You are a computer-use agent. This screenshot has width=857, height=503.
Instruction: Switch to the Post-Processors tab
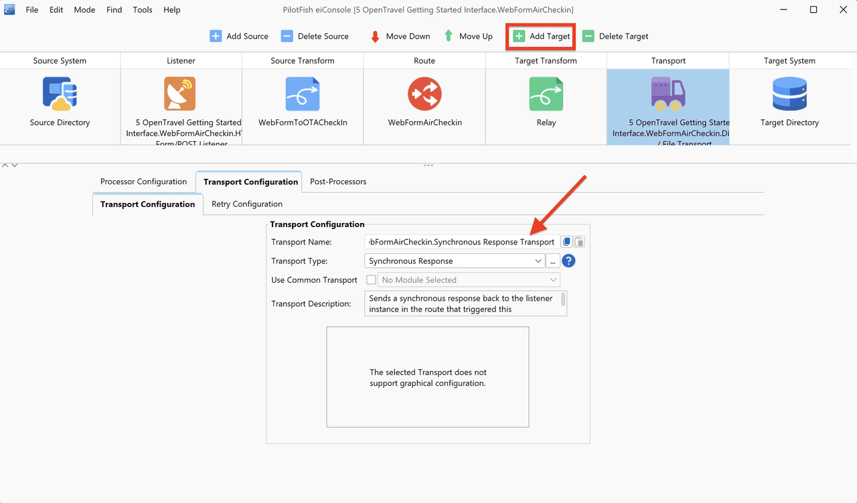point(338,182)
